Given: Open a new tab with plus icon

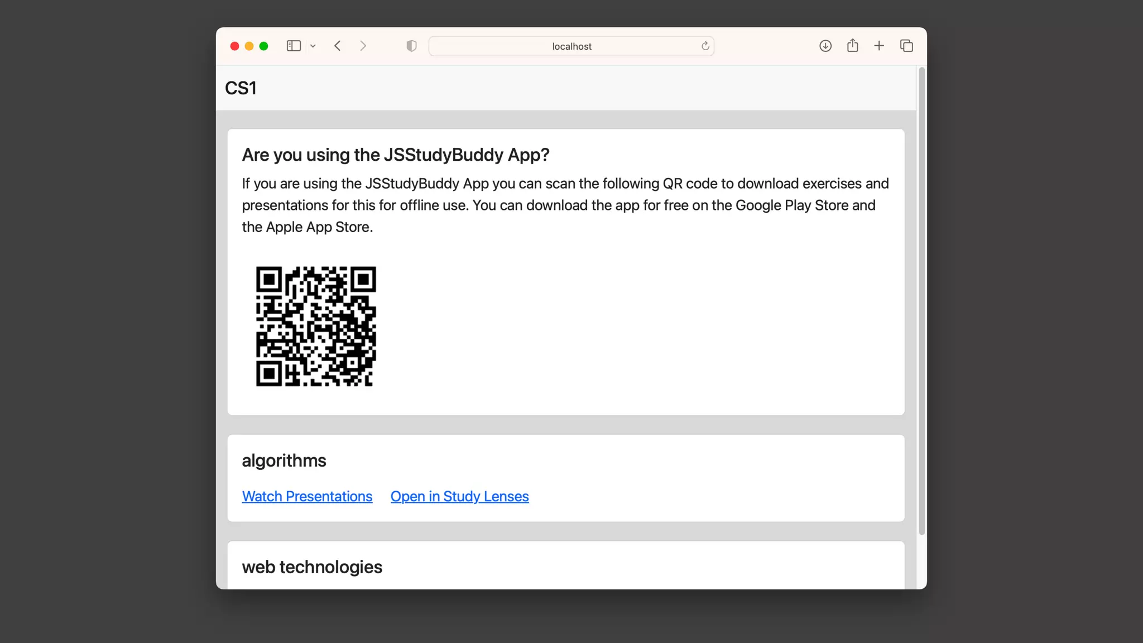Looking at the screenshot, I should 879,46.
